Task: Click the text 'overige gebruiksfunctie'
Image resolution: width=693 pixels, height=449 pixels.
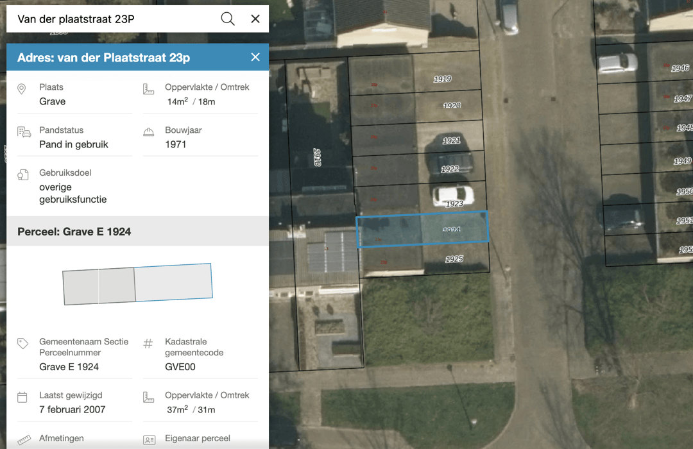Action: coord(73,193)
